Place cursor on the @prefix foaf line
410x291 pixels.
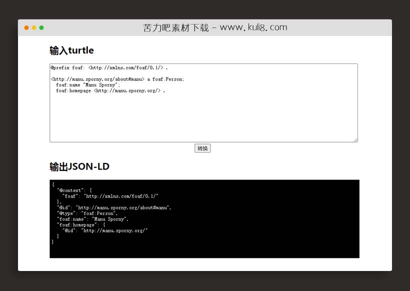(x=109, y=67)
